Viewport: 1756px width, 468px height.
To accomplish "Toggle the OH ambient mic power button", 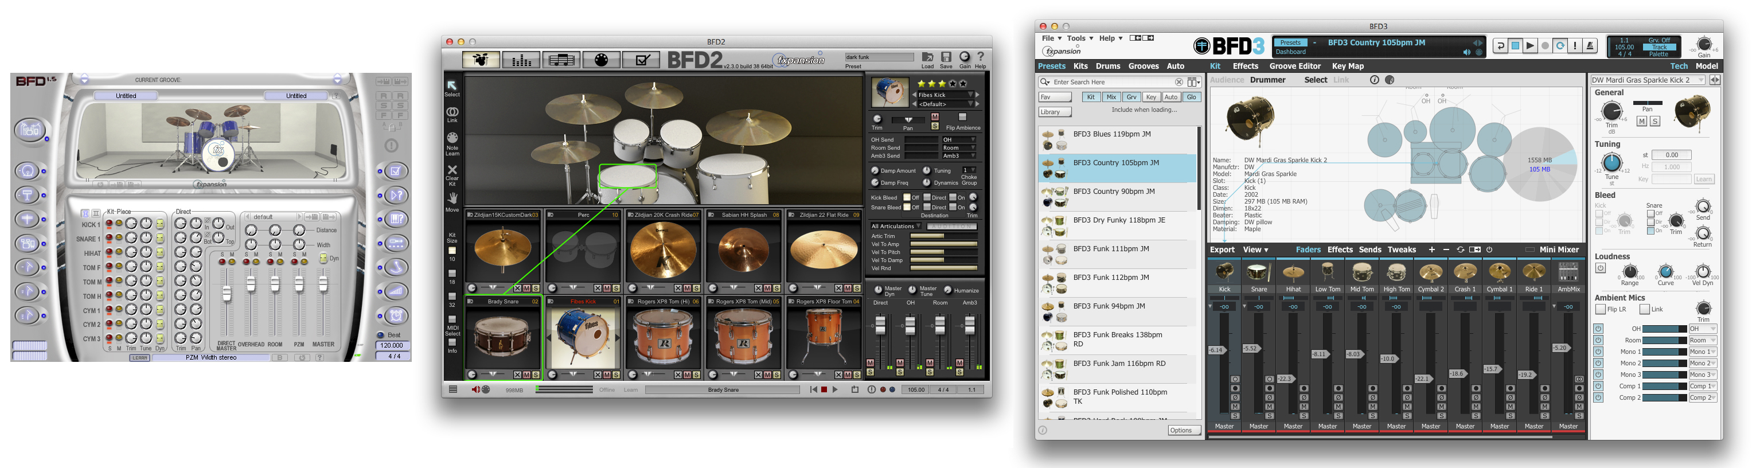I will (1598, 329).
